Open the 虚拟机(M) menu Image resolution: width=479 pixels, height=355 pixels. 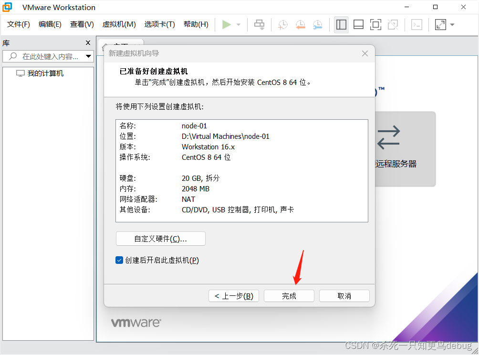click(x=119, y=24)
